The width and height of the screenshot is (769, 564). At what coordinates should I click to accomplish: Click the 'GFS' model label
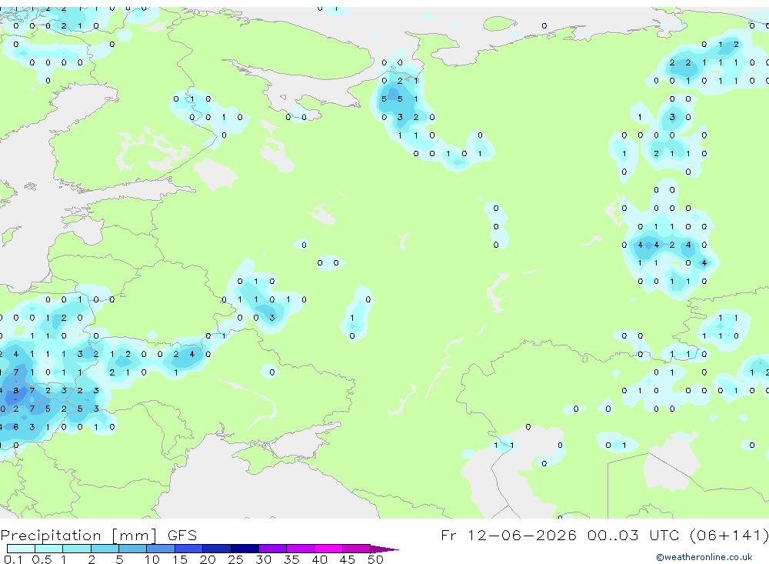(182, 536)
